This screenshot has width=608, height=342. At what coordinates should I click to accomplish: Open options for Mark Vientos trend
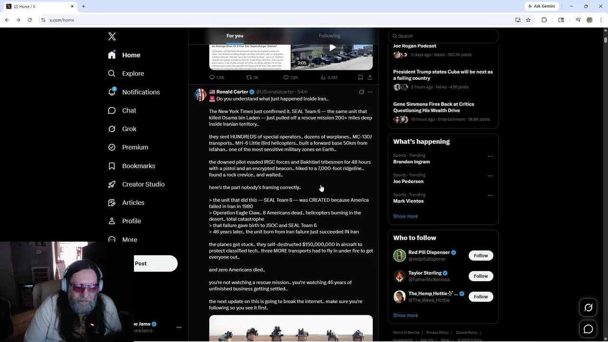pos(490,195)
